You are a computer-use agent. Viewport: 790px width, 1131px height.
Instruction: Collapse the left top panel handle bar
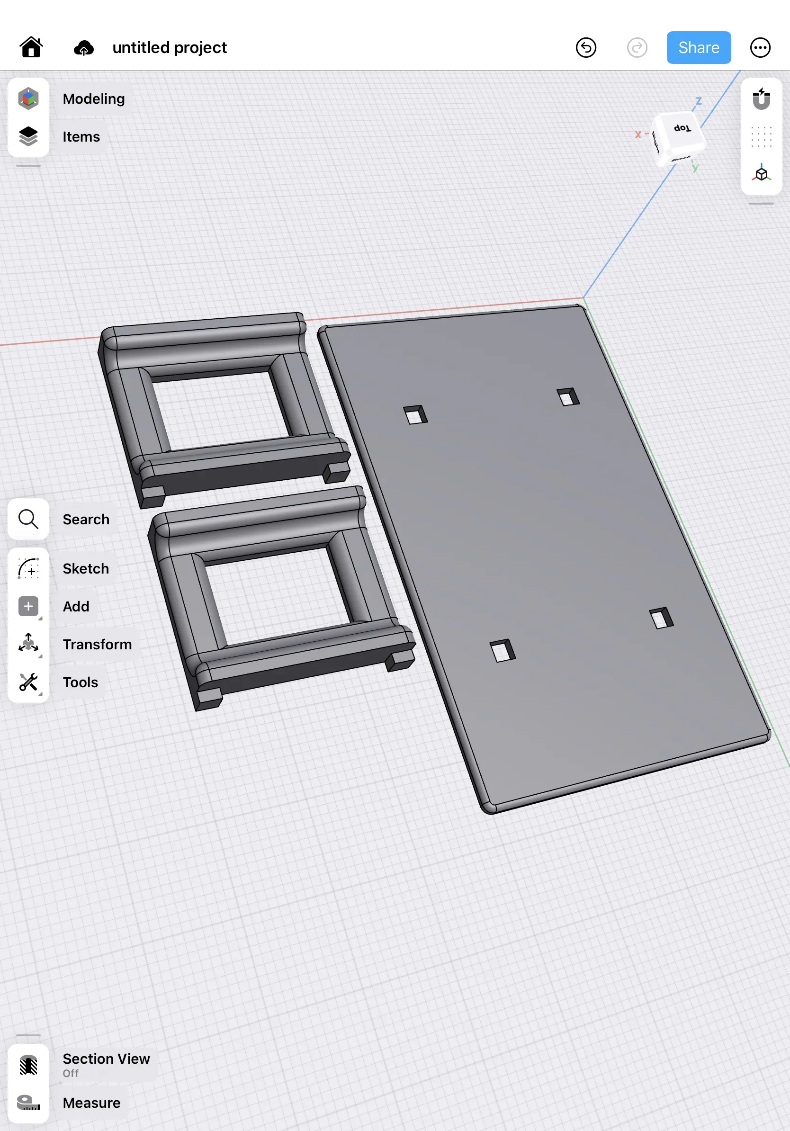point(28,166)
